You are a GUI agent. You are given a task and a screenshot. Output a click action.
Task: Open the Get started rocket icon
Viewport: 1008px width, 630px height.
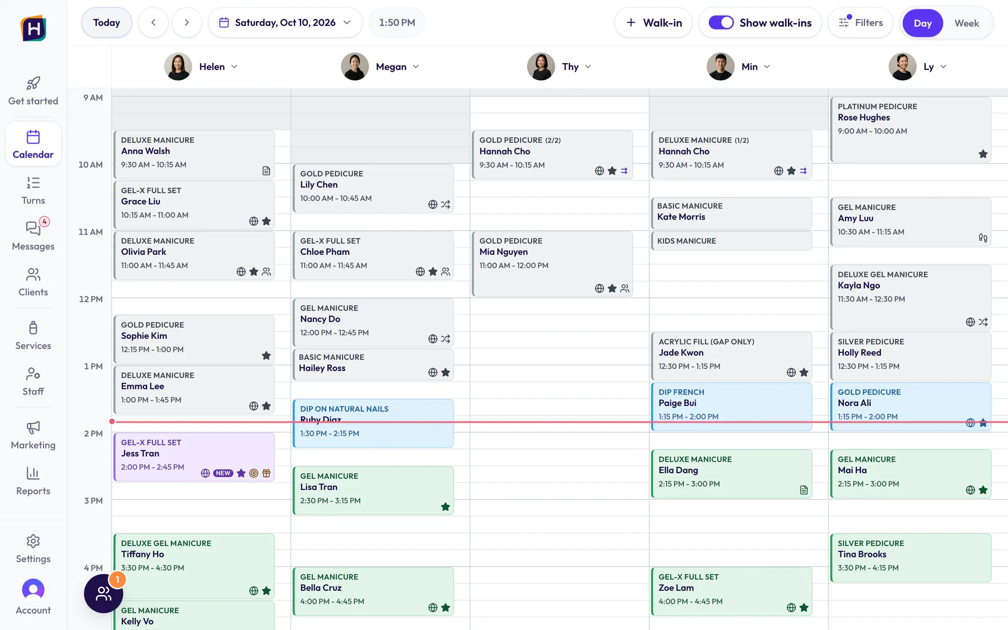[33, 83]
